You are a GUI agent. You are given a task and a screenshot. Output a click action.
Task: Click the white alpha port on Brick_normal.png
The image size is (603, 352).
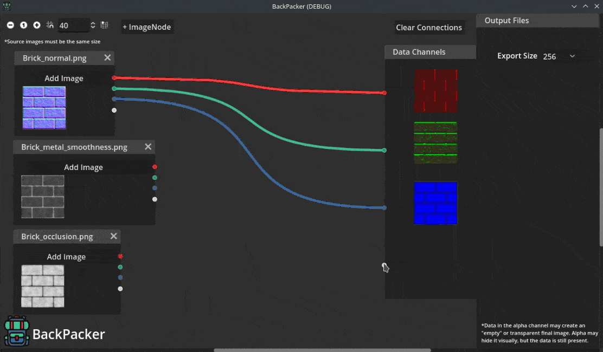pyautogui.click(x=114, y=110)
